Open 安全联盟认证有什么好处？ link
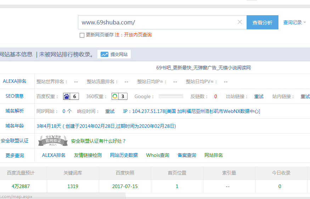Screen dimensions: 310x199 [x=98, y=141]
